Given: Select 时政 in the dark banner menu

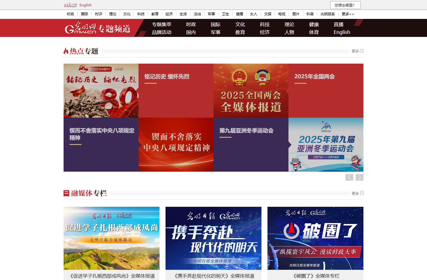Looking at the screenshot, I should pyautogui.click(x=191, y=24).
